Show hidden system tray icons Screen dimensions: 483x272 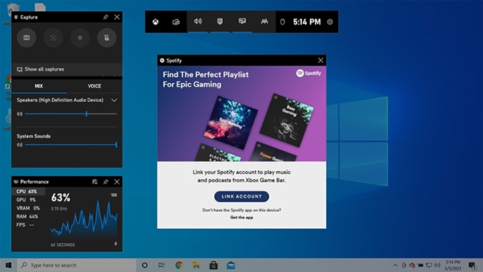395,265
